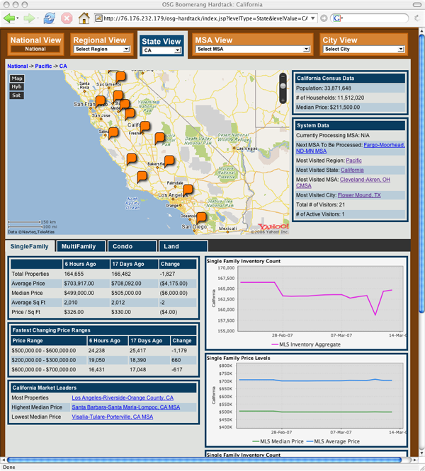Open the Condo tab
This screenshot has width=425, height=471.
[132, 247]
